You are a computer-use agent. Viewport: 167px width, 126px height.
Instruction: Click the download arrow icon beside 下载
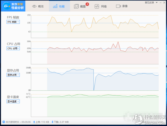53,122
